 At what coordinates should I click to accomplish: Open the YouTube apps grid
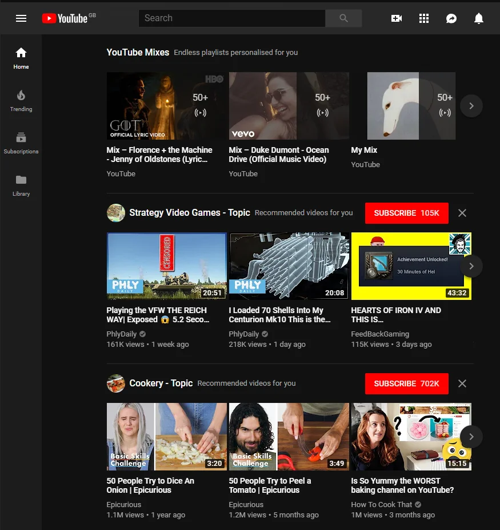point(423,18)
